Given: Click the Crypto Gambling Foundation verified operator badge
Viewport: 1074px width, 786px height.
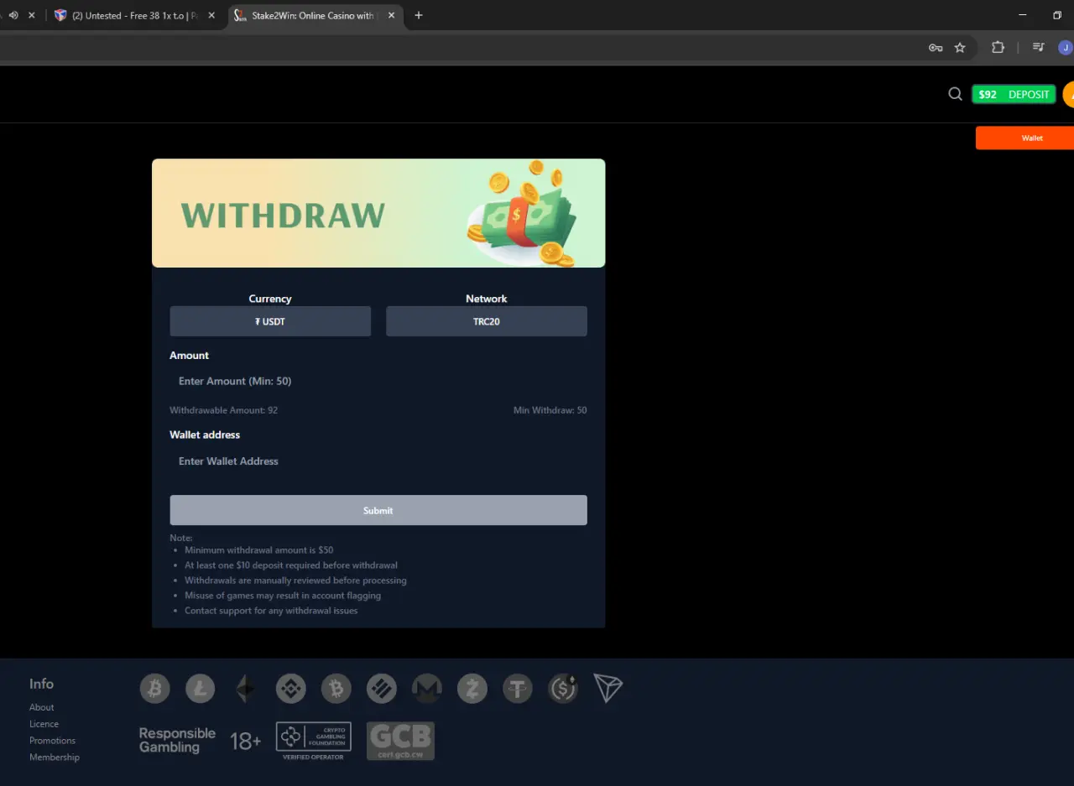Looking at the screenshot, I should point(314,741).
